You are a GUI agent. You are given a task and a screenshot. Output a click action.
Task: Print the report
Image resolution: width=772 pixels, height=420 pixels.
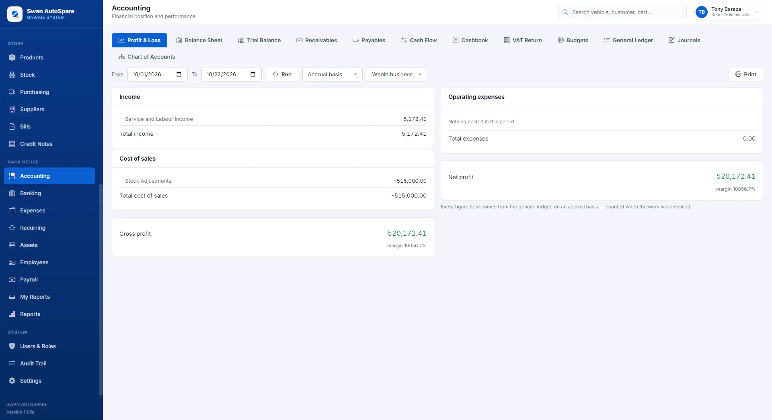[x=745, y=74]
